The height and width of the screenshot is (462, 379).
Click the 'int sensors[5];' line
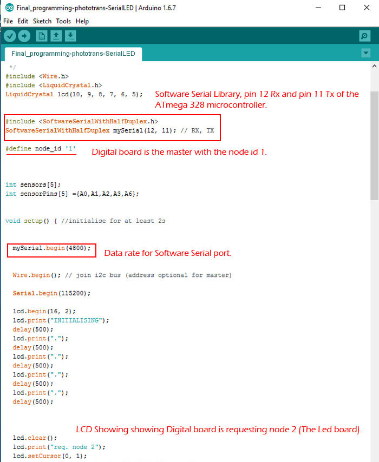coord(33,184)
